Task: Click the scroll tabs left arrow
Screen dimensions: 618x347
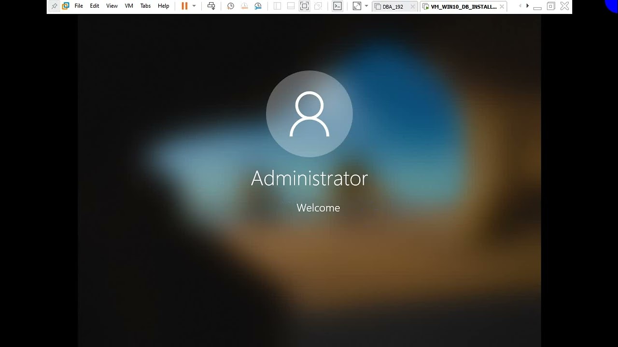Action: coord(520,6)
